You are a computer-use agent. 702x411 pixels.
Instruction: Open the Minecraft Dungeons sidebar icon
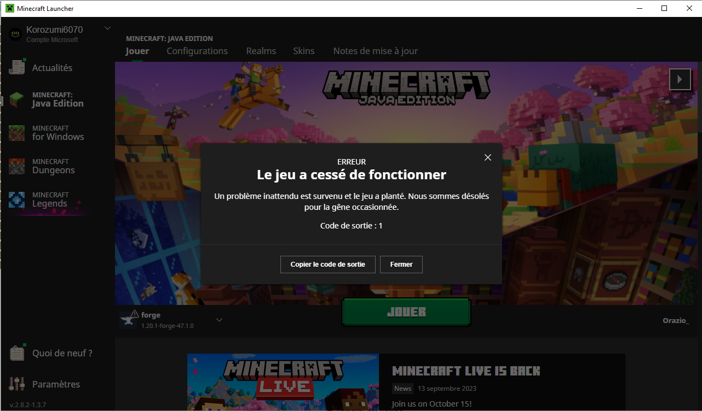[x=17, y=166]
